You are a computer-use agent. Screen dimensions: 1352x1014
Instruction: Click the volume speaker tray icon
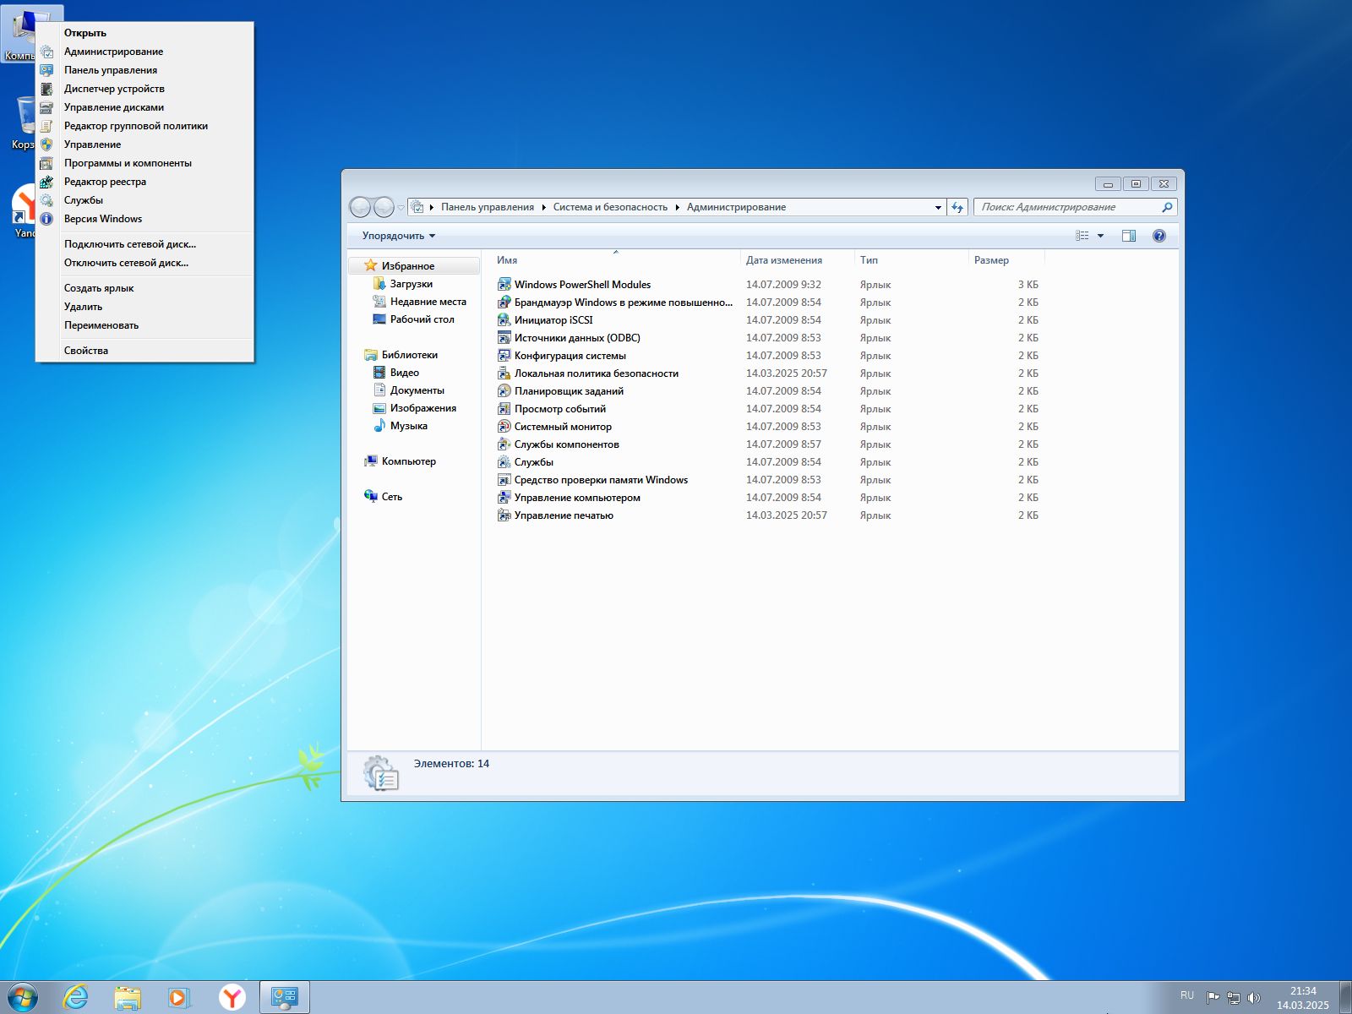tap(1254, 997)
